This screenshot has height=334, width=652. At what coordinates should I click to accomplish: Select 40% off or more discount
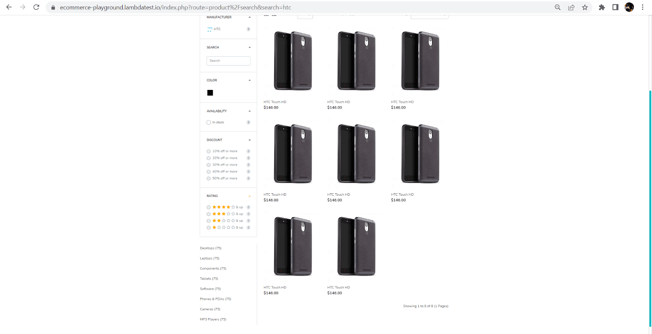[209, 172]
